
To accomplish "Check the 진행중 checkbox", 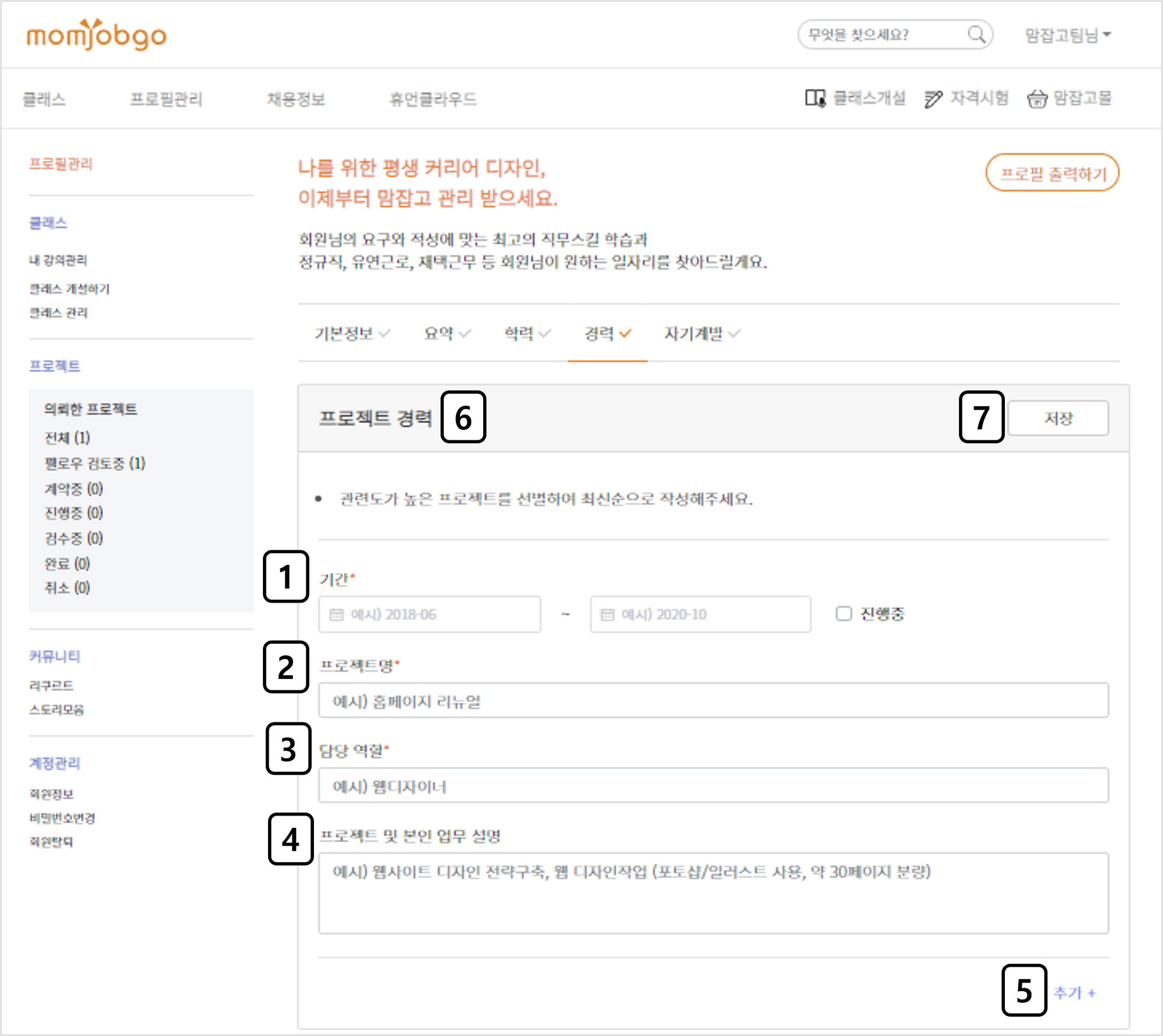I will [x=843, y=614].
